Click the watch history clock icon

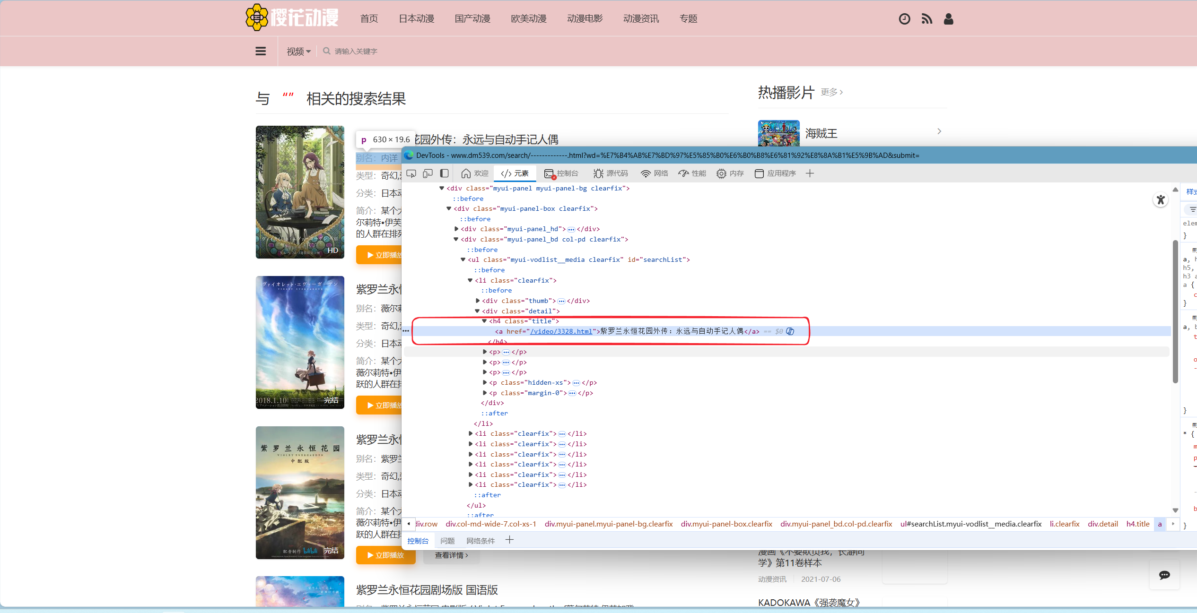click(904, 19)
